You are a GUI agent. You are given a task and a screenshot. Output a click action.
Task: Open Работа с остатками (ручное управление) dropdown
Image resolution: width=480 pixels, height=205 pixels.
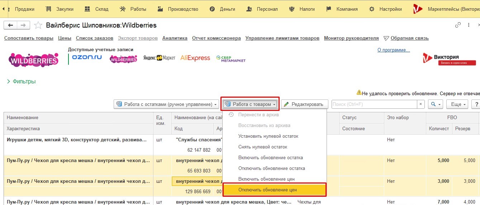[166, 104]
